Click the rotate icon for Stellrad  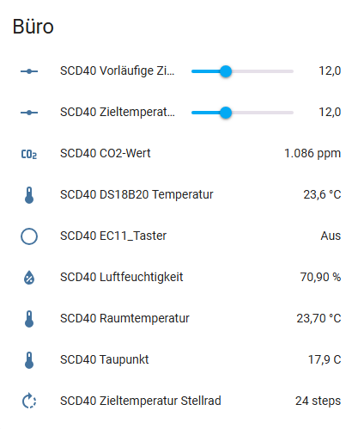point(29,401)
